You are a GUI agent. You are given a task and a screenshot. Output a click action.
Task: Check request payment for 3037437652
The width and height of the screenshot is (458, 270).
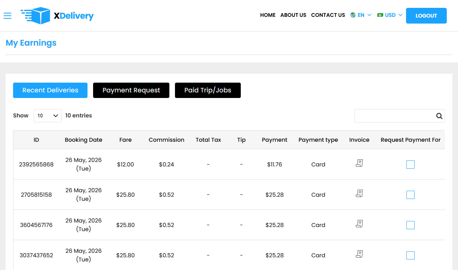(x=411, y=255)
